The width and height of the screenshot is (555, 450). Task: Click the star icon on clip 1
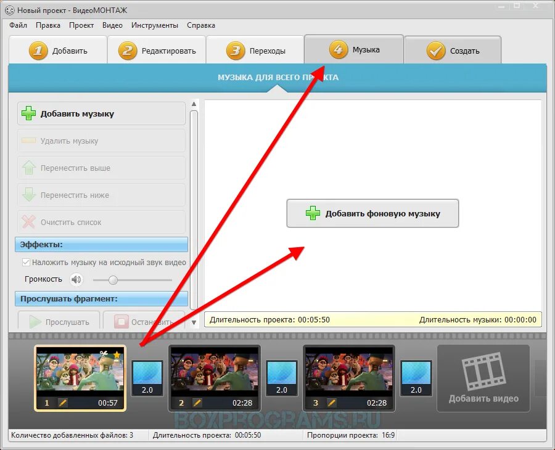tap(117, 354)
